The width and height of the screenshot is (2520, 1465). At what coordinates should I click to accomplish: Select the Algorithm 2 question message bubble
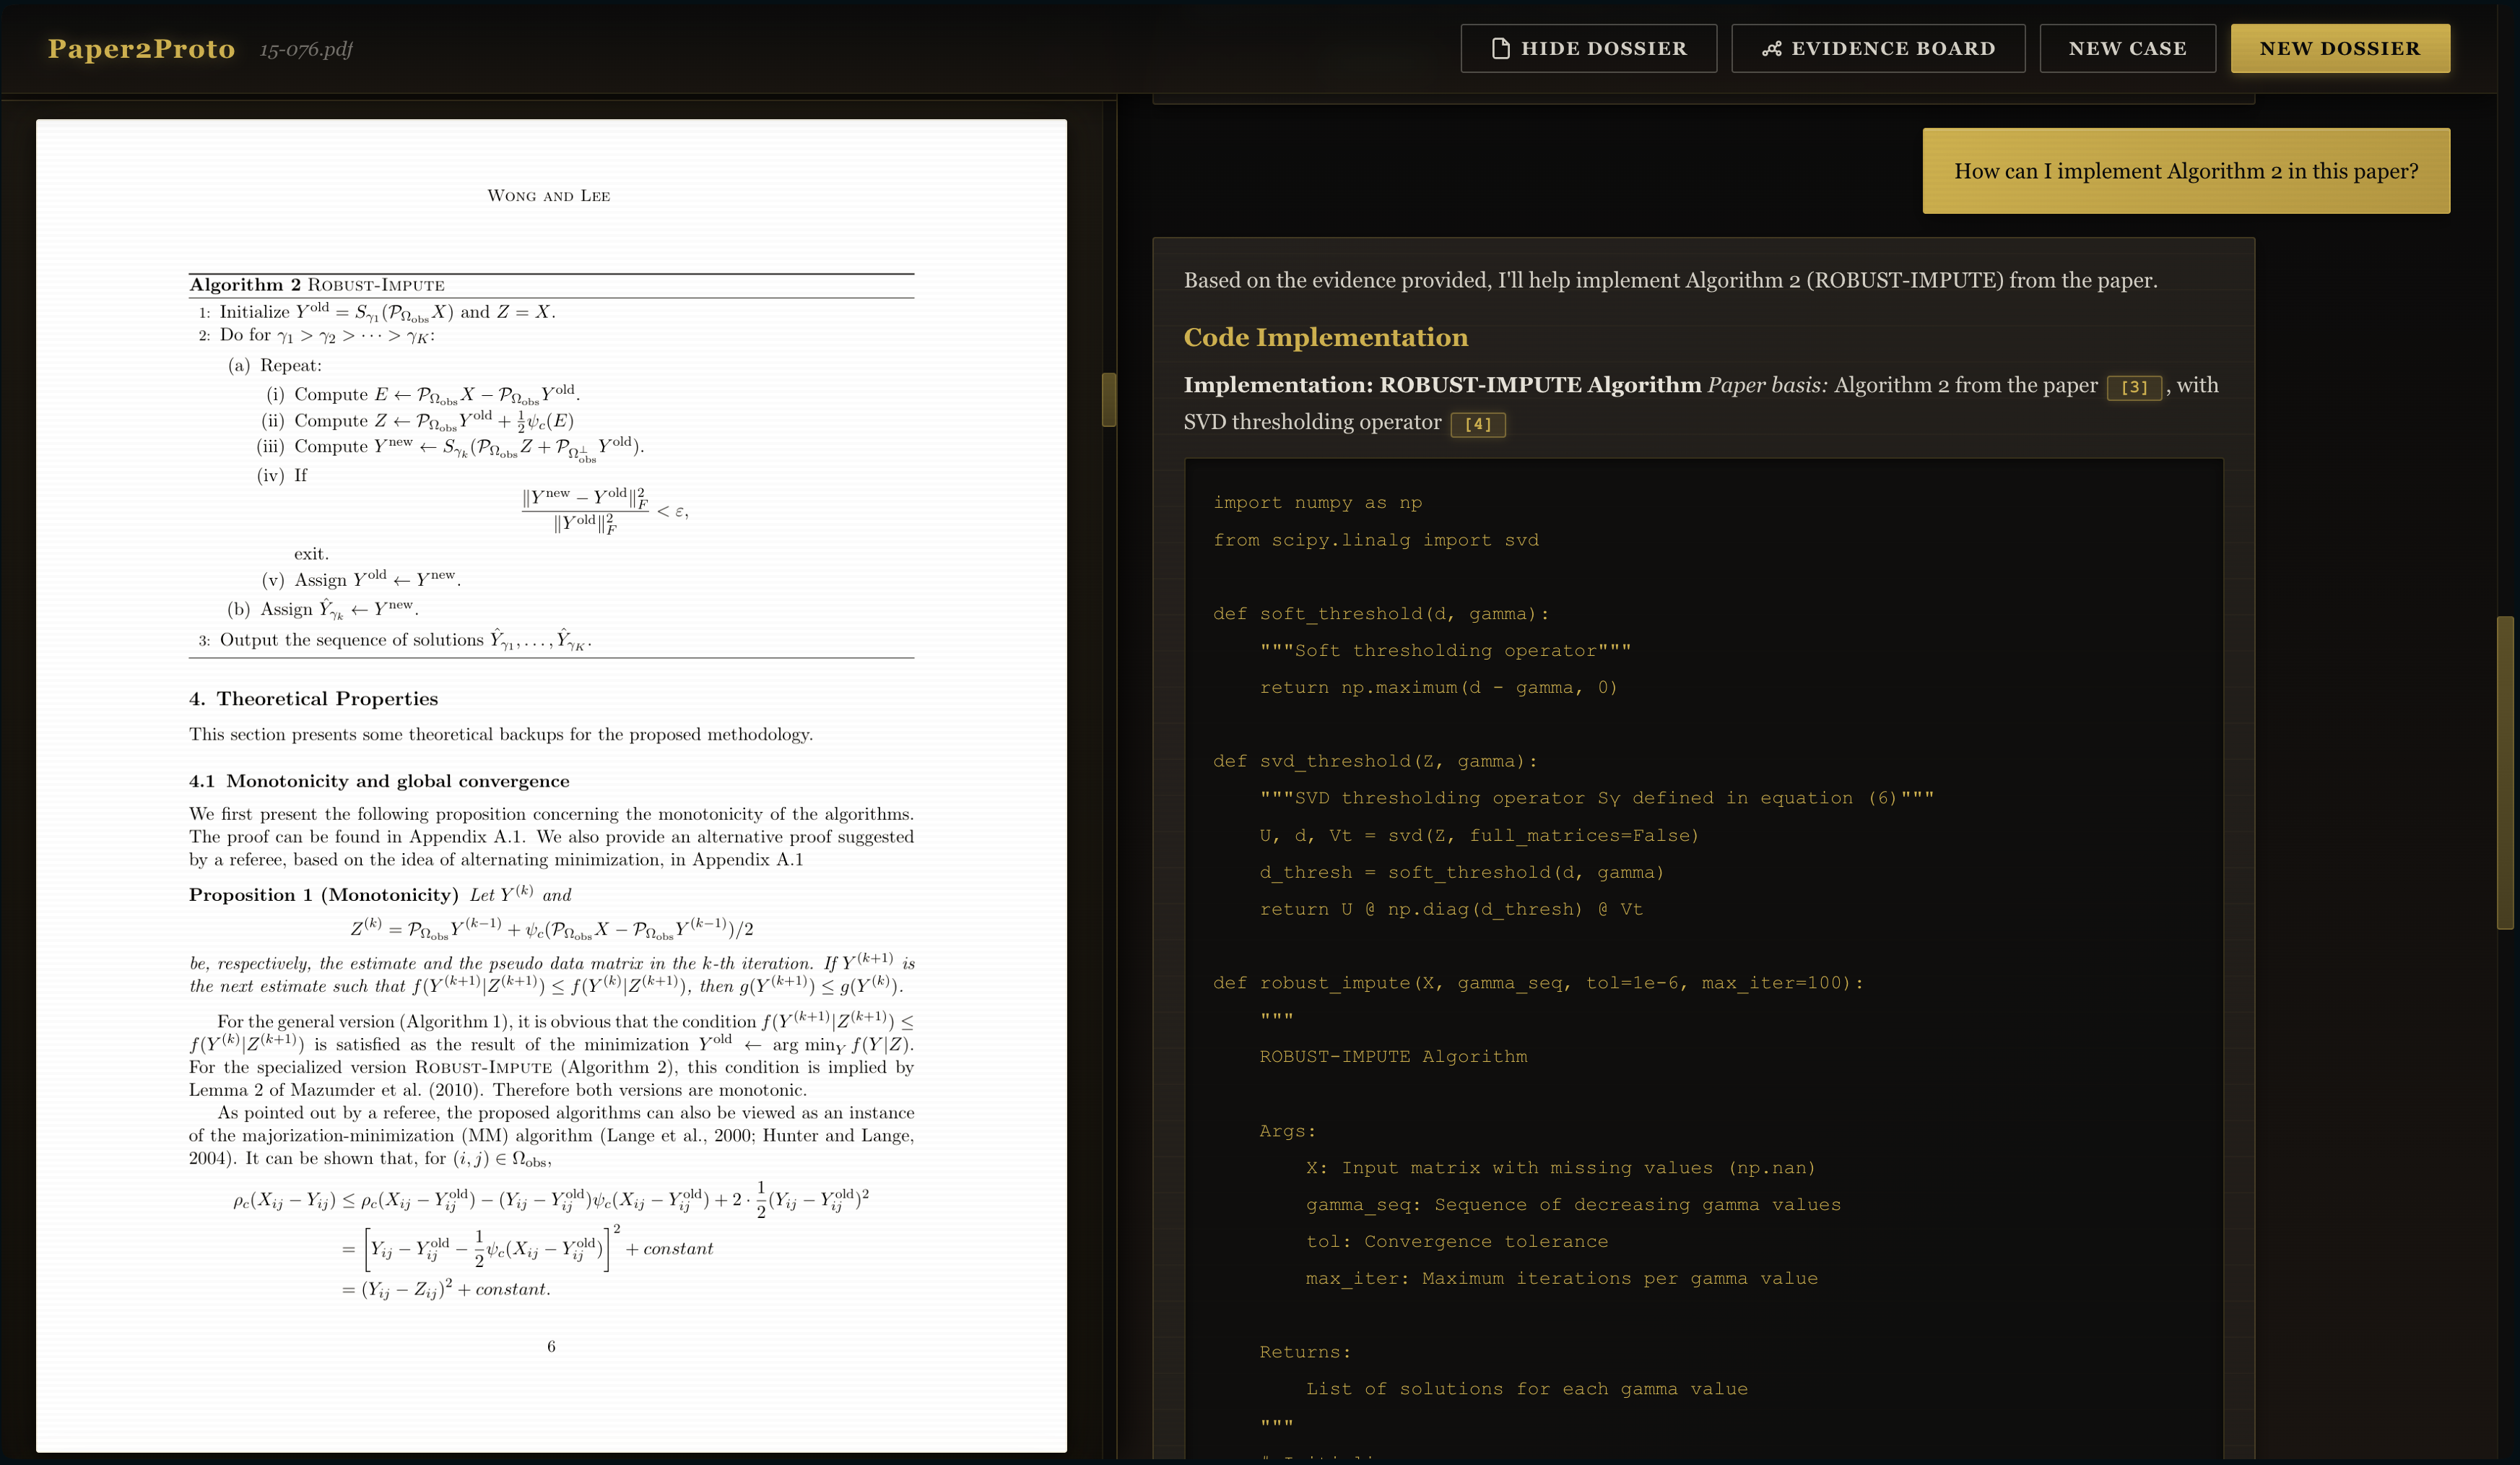click(x=2185, y=171)
